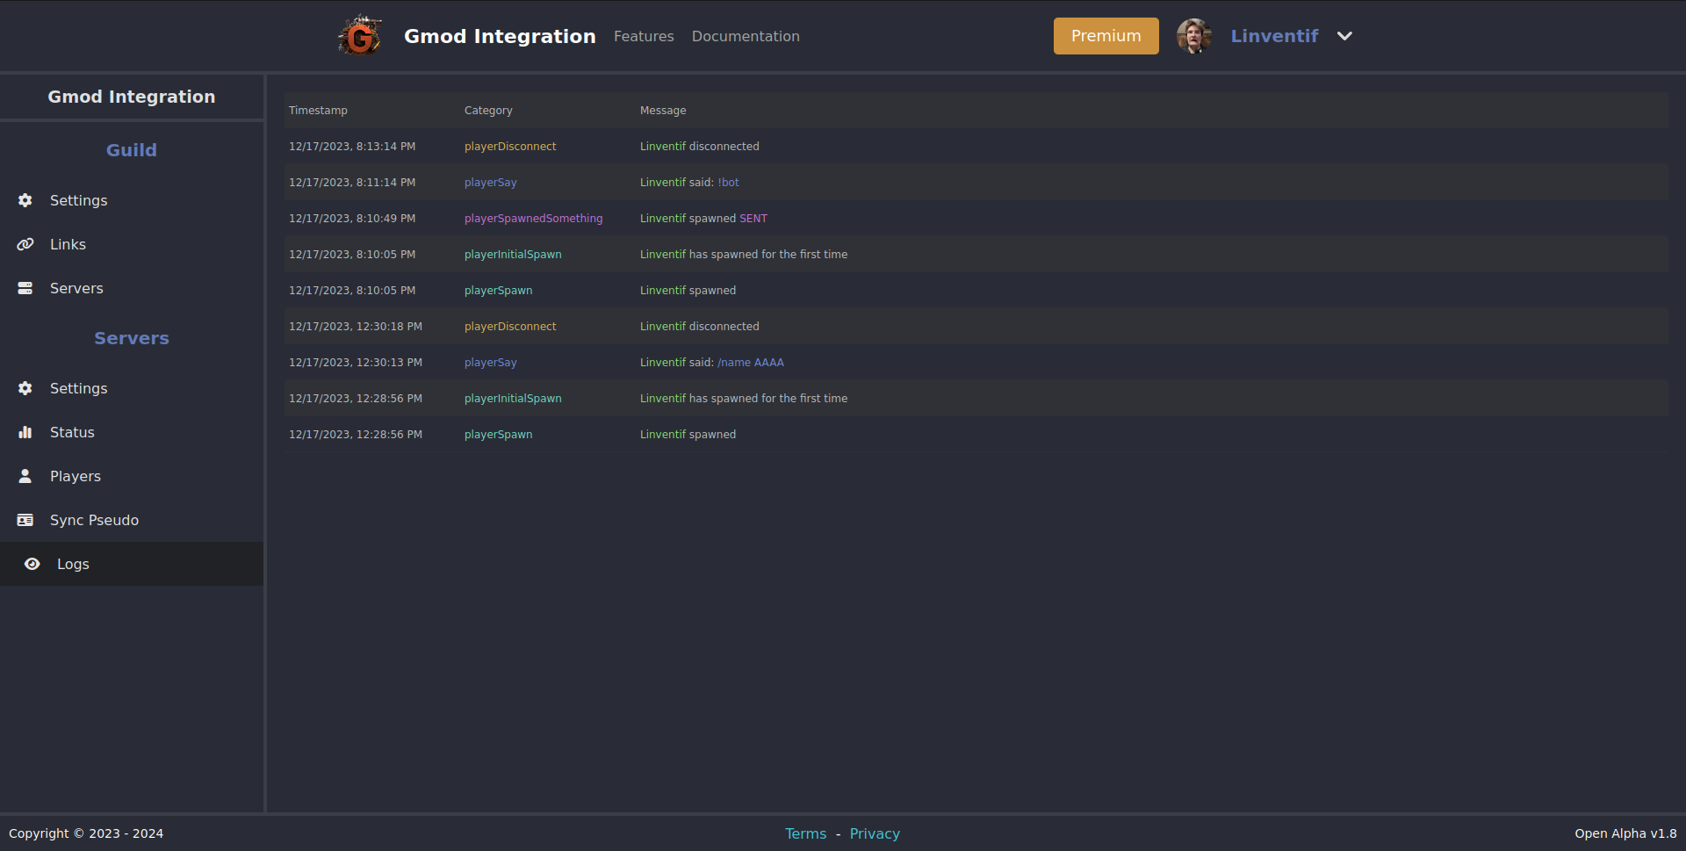Click the Gmod Integration logo icon
This screenshot has height=851, width=1686.
[x=360, y=36]
